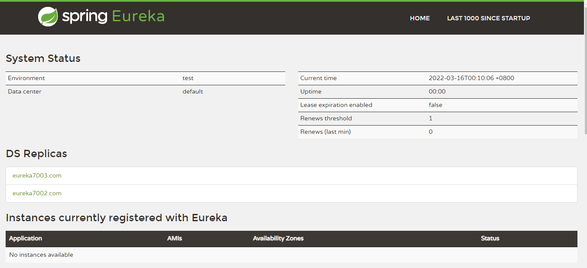Click the Current time label
The width and height of the screenshot is (587, 268).
[319, 78]
